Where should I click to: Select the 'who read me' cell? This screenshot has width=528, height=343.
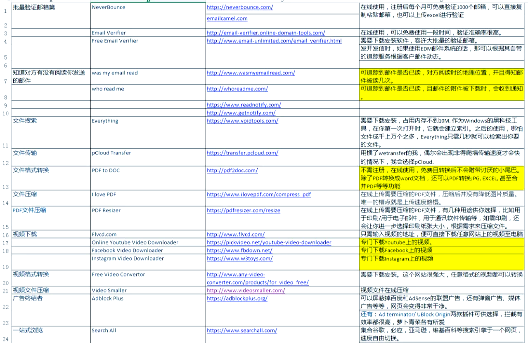148,93
